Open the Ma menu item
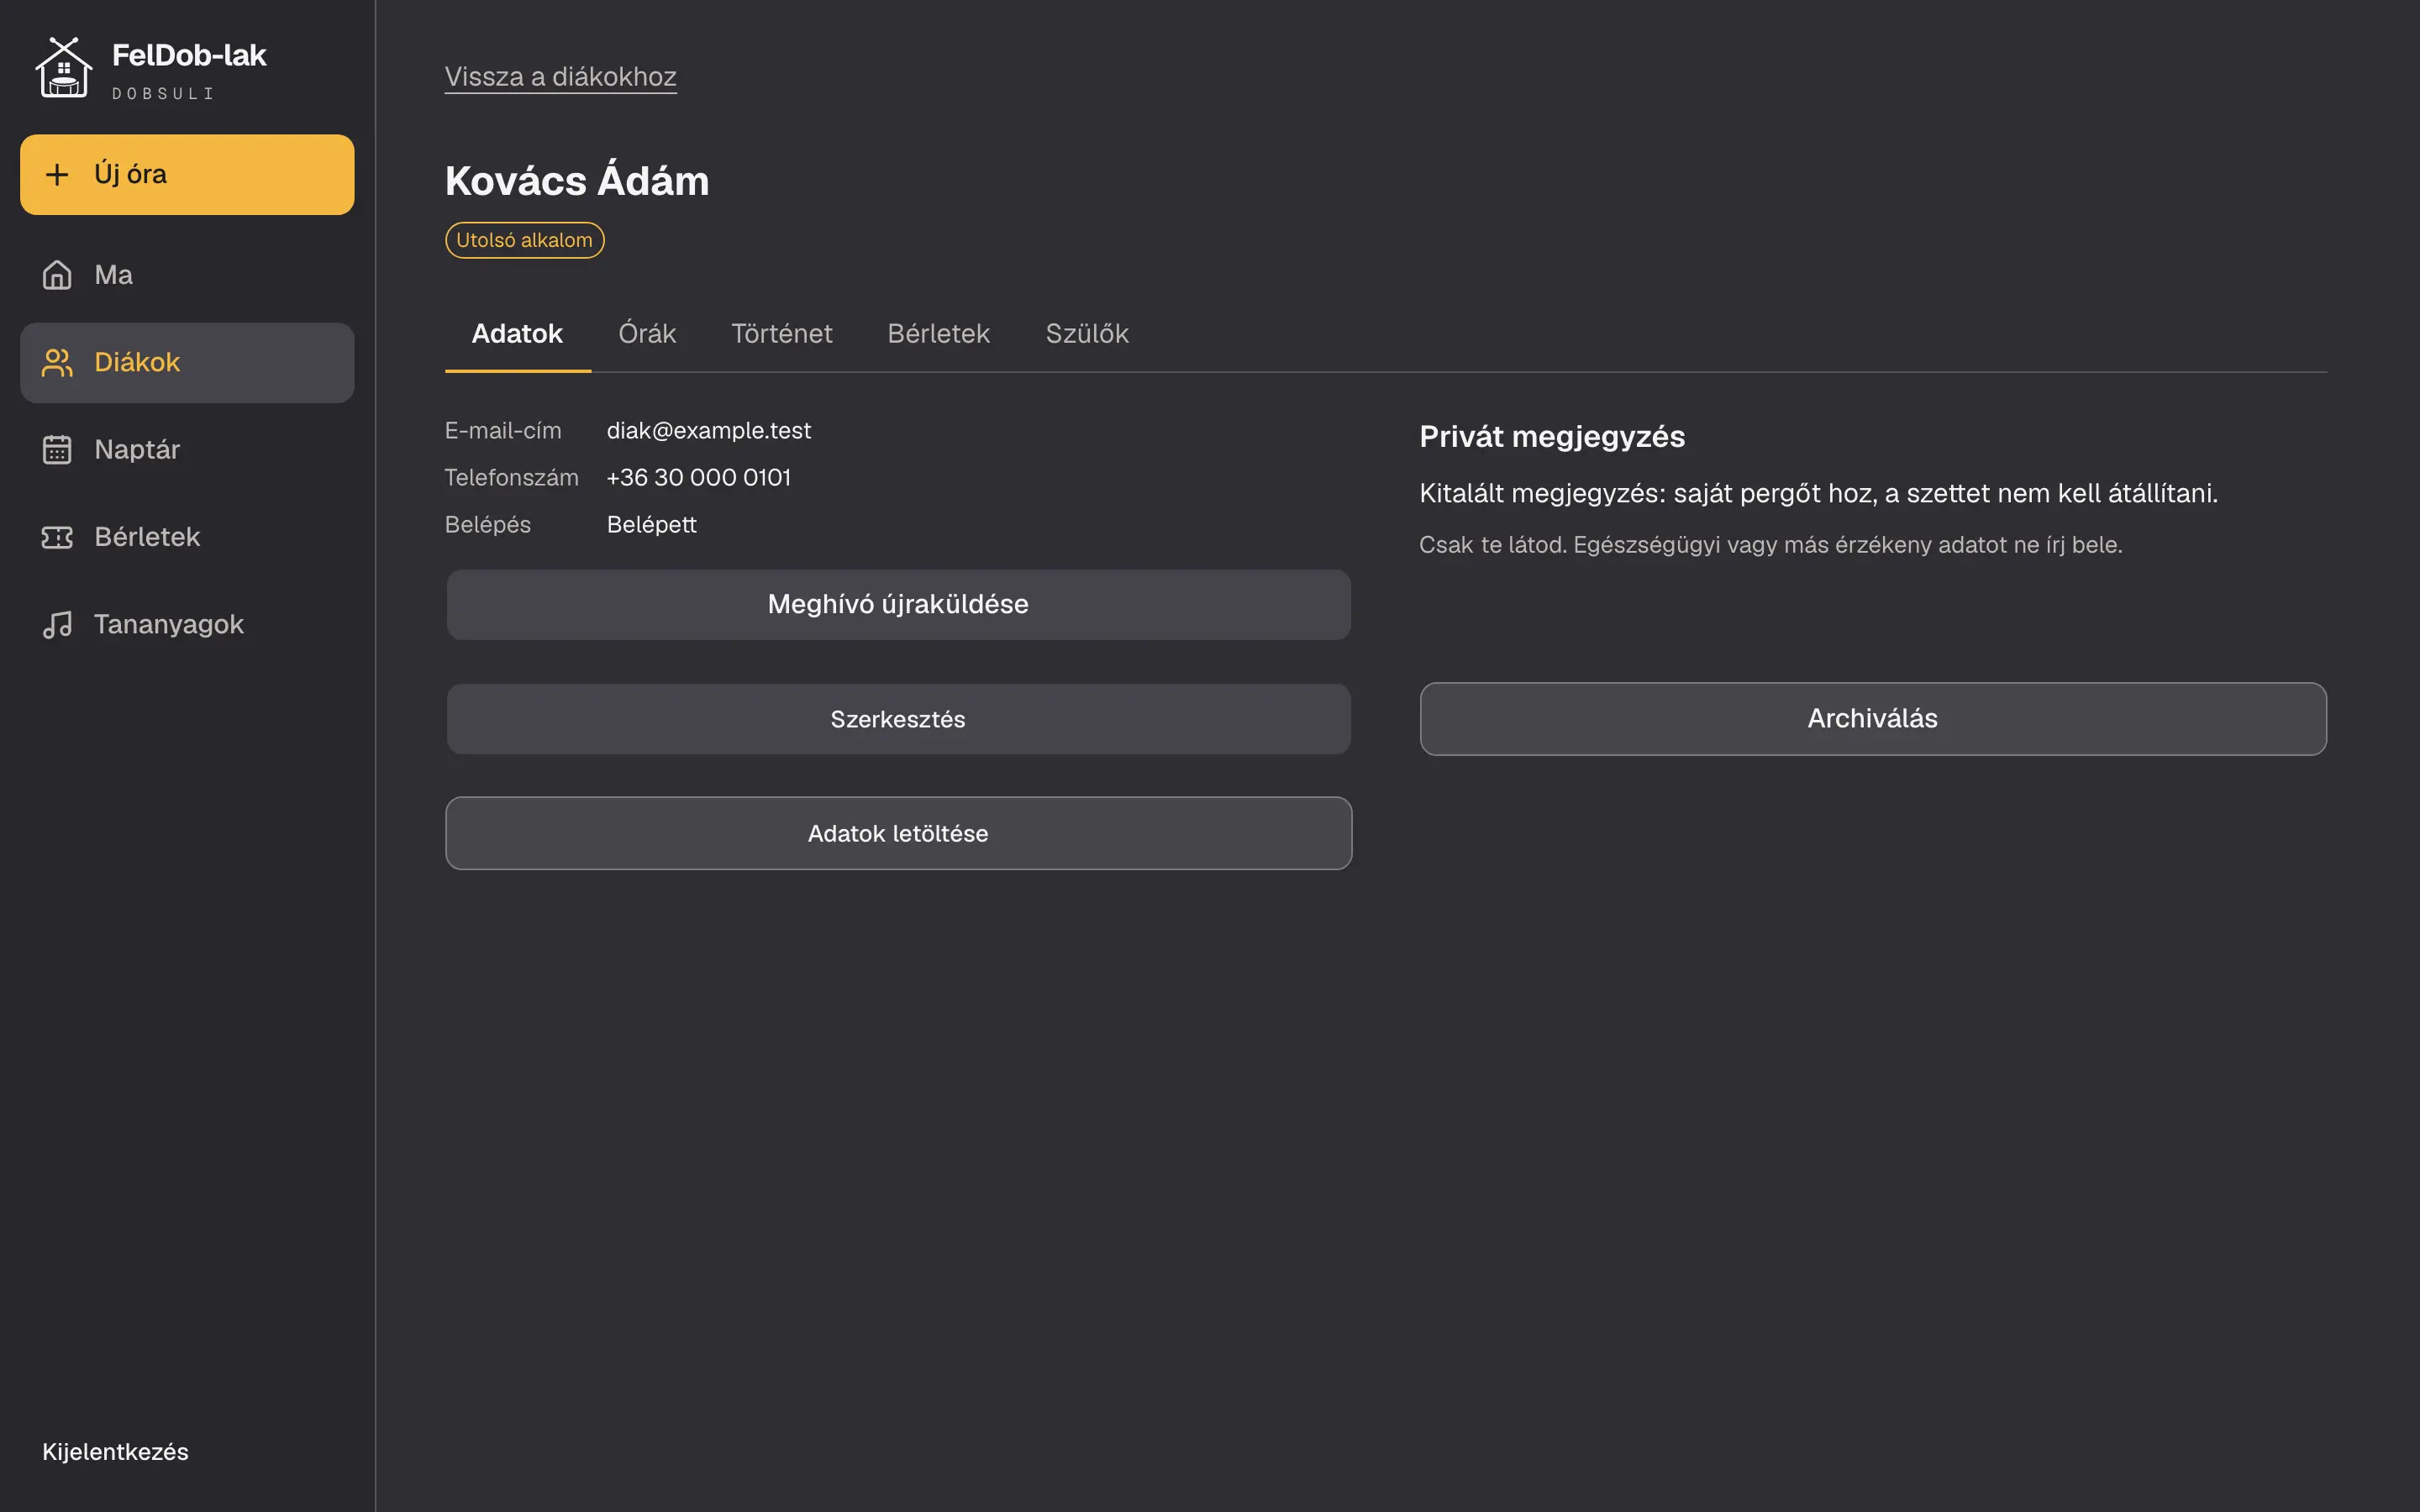The image size is (2420, 1512). 187,275
